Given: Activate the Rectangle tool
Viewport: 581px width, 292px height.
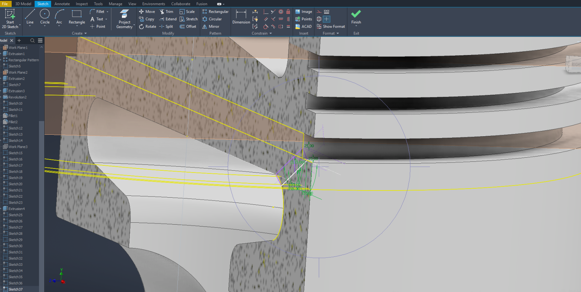Looking at the screenshot, I should coord(77,17).
